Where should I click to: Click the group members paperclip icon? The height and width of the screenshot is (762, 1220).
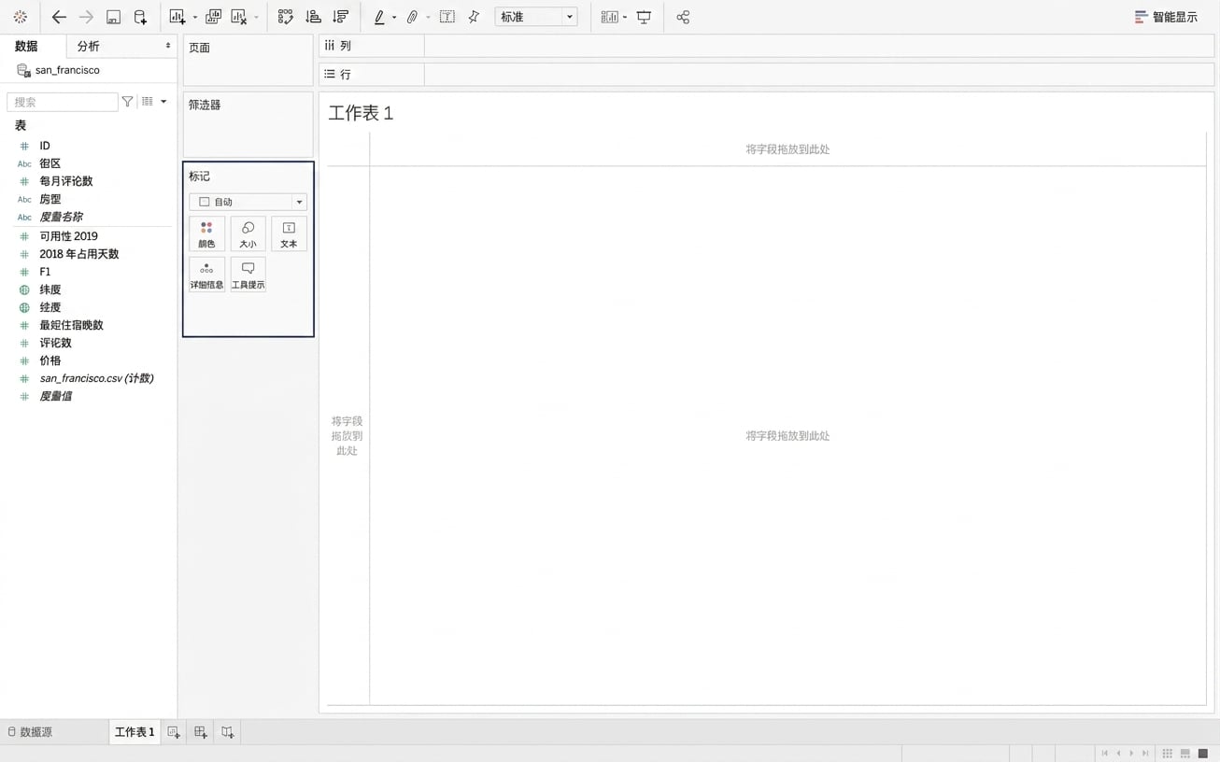(x=412, y=17)
